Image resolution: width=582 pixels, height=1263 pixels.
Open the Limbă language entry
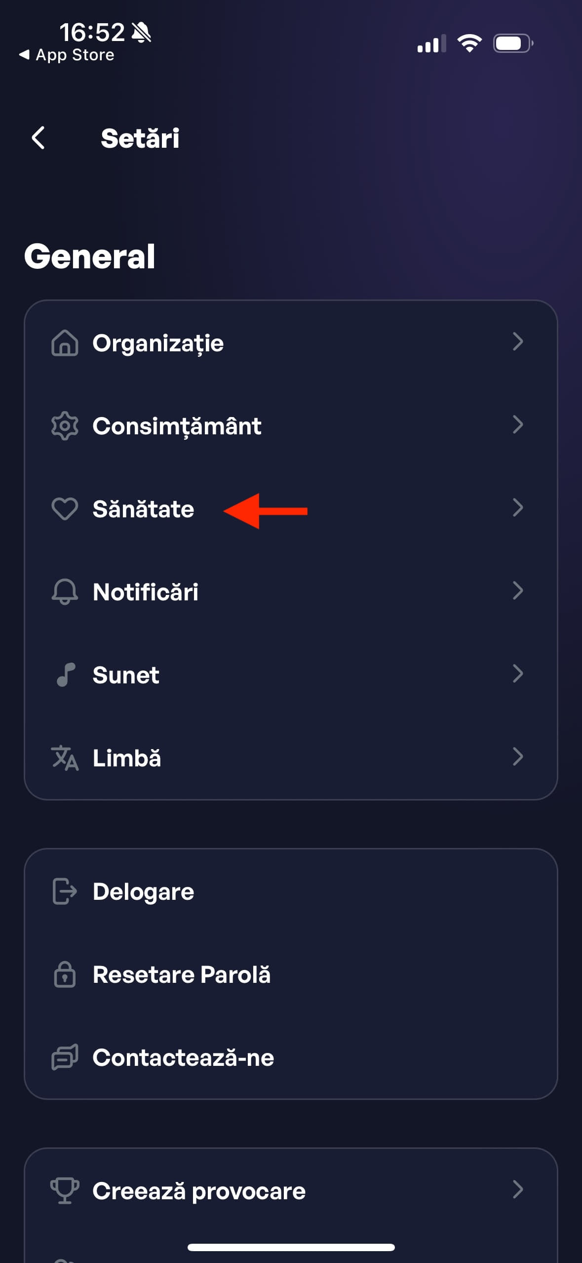tap(127, 758)
